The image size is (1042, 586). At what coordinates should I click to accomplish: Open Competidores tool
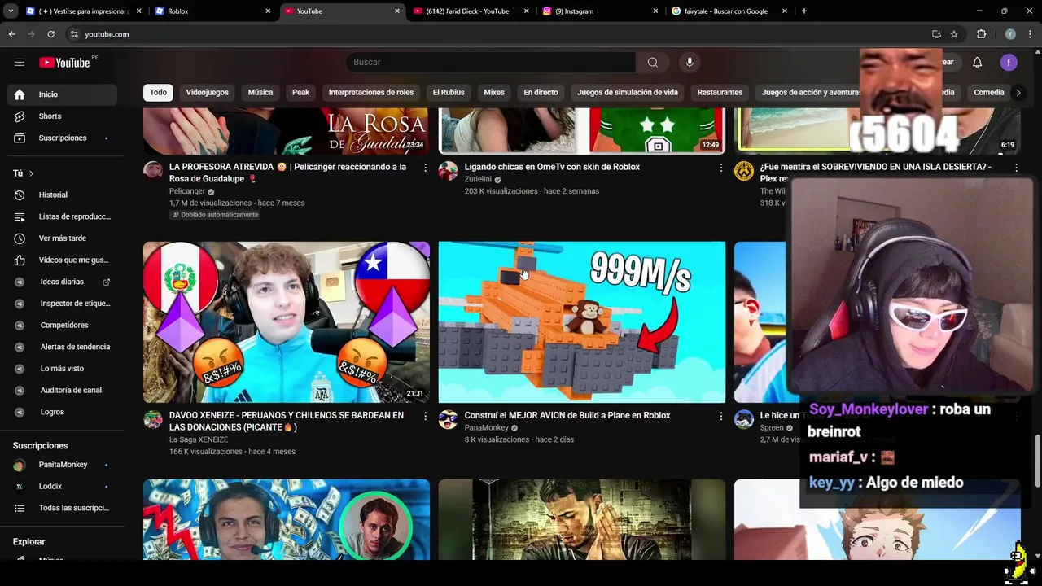point(62,325)
